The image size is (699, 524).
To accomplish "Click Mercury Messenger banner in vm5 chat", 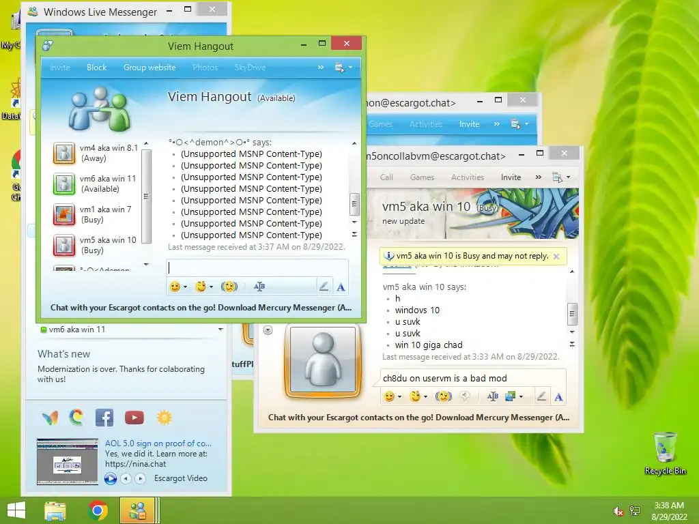I will pos(418,418).
